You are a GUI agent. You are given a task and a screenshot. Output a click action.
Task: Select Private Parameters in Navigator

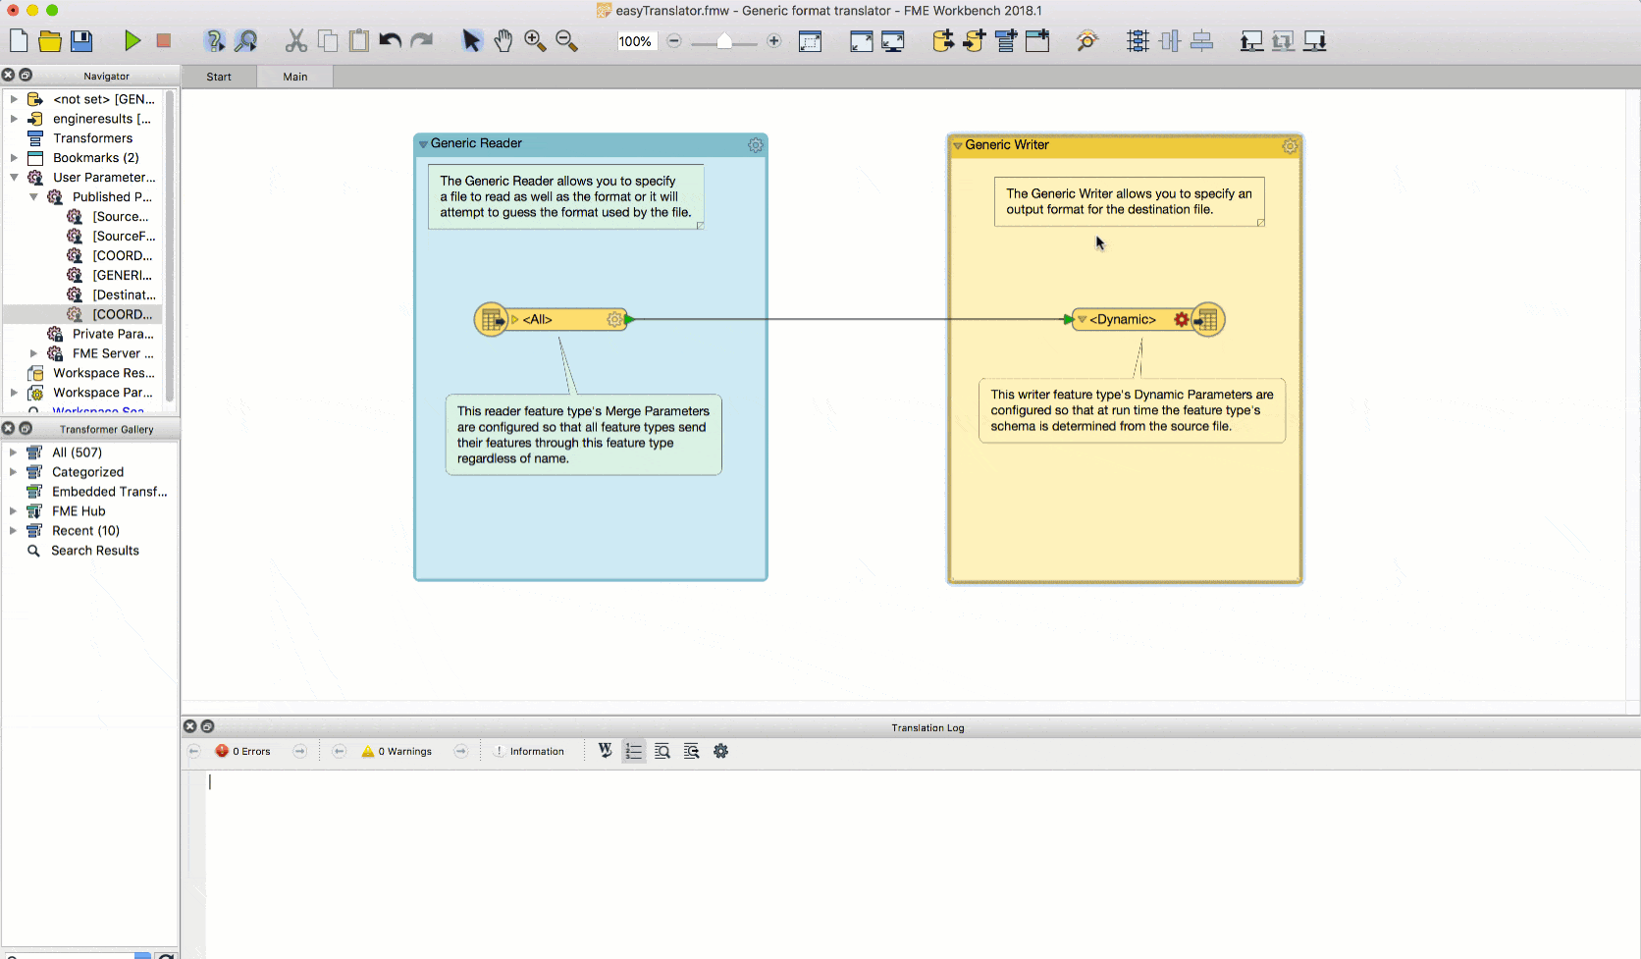point(113,334)
